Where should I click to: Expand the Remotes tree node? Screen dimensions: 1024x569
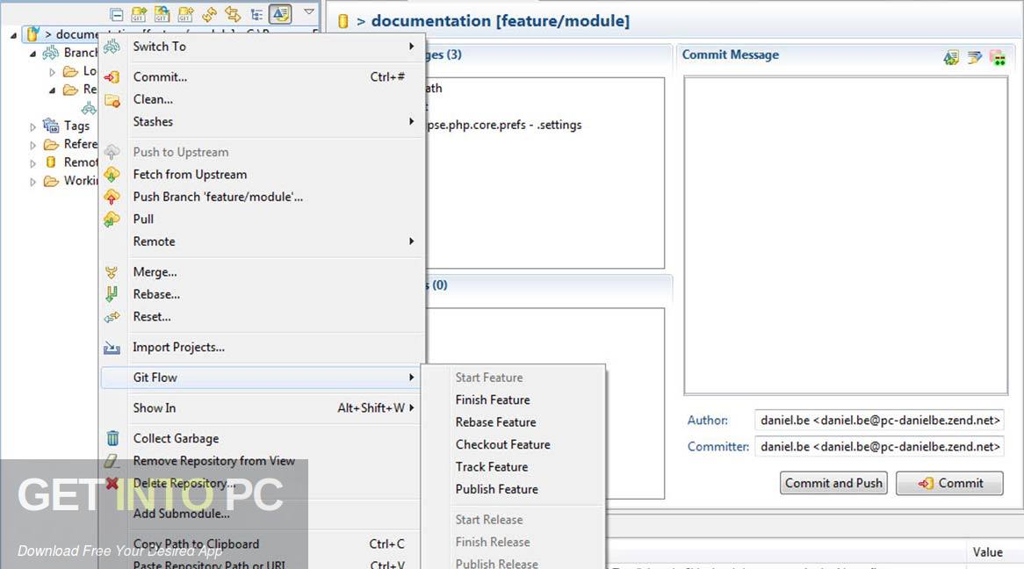(x=32, y=163)
